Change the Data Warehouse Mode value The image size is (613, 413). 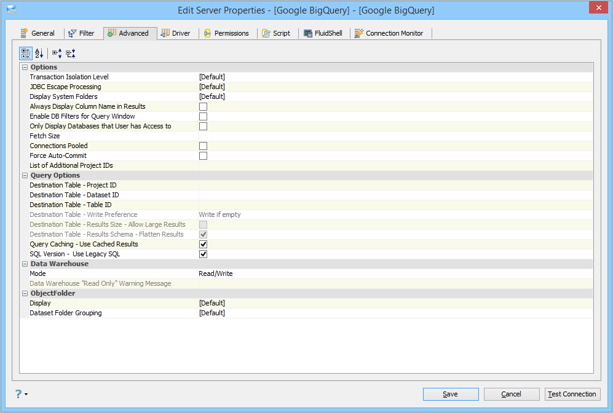(395, 273)
